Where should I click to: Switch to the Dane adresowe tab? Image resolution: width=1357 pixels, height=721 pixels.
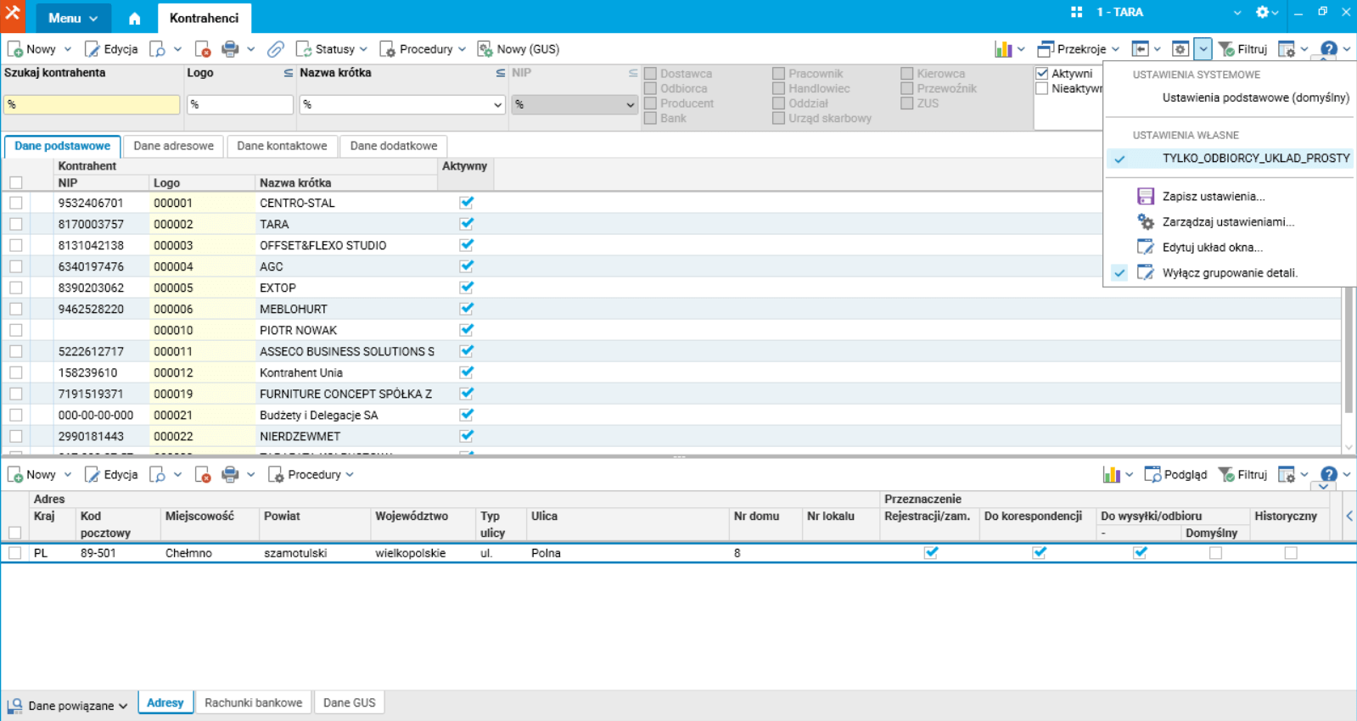[173, 146]
